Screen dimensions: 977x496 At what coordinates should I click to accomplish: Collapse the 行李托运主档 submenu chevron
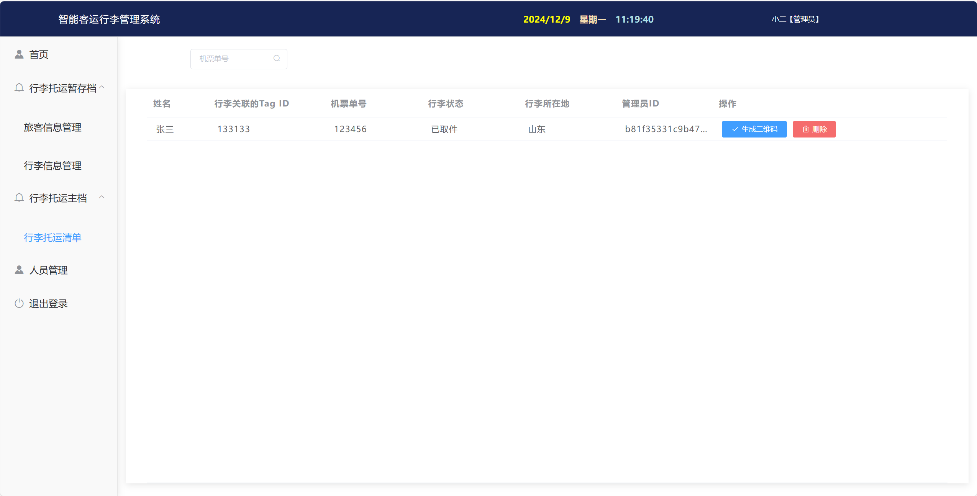(x=102, y=197)
